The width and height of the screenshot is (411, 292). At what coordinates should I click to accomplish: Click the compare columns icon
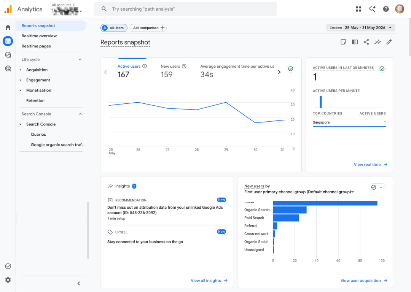coord(355,42)
